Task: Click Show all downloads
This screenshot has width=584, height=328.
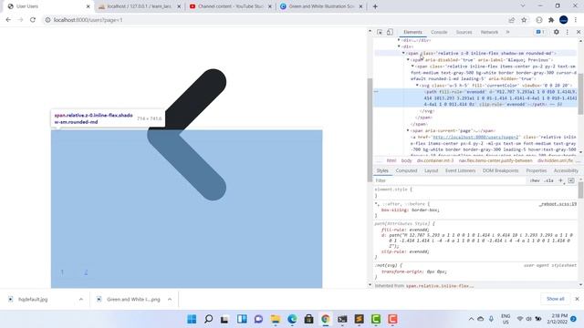Action: click(x=555, y=299)
